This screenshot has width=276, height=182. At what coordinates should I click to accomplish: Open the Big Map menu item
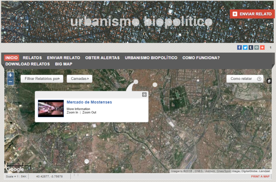[64, 64]
